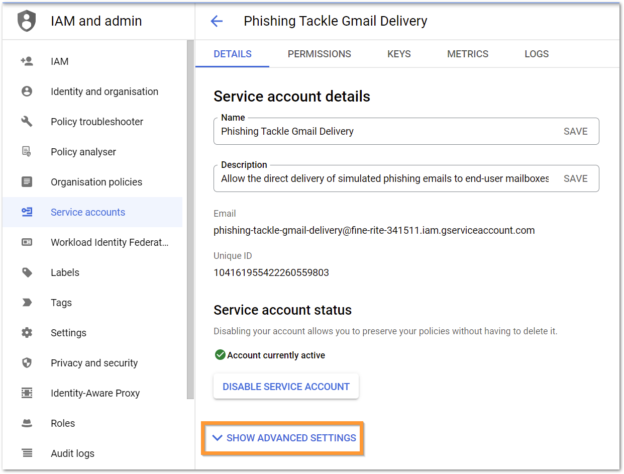This screenshot has width=624, height=474.
Task: Expand Show Advanced Settings chevron
Action: tap(218, 438)
